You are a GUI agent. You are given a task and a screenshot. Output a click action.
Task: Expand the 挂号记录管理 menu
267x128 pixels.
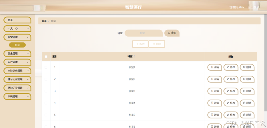point(18,79)
